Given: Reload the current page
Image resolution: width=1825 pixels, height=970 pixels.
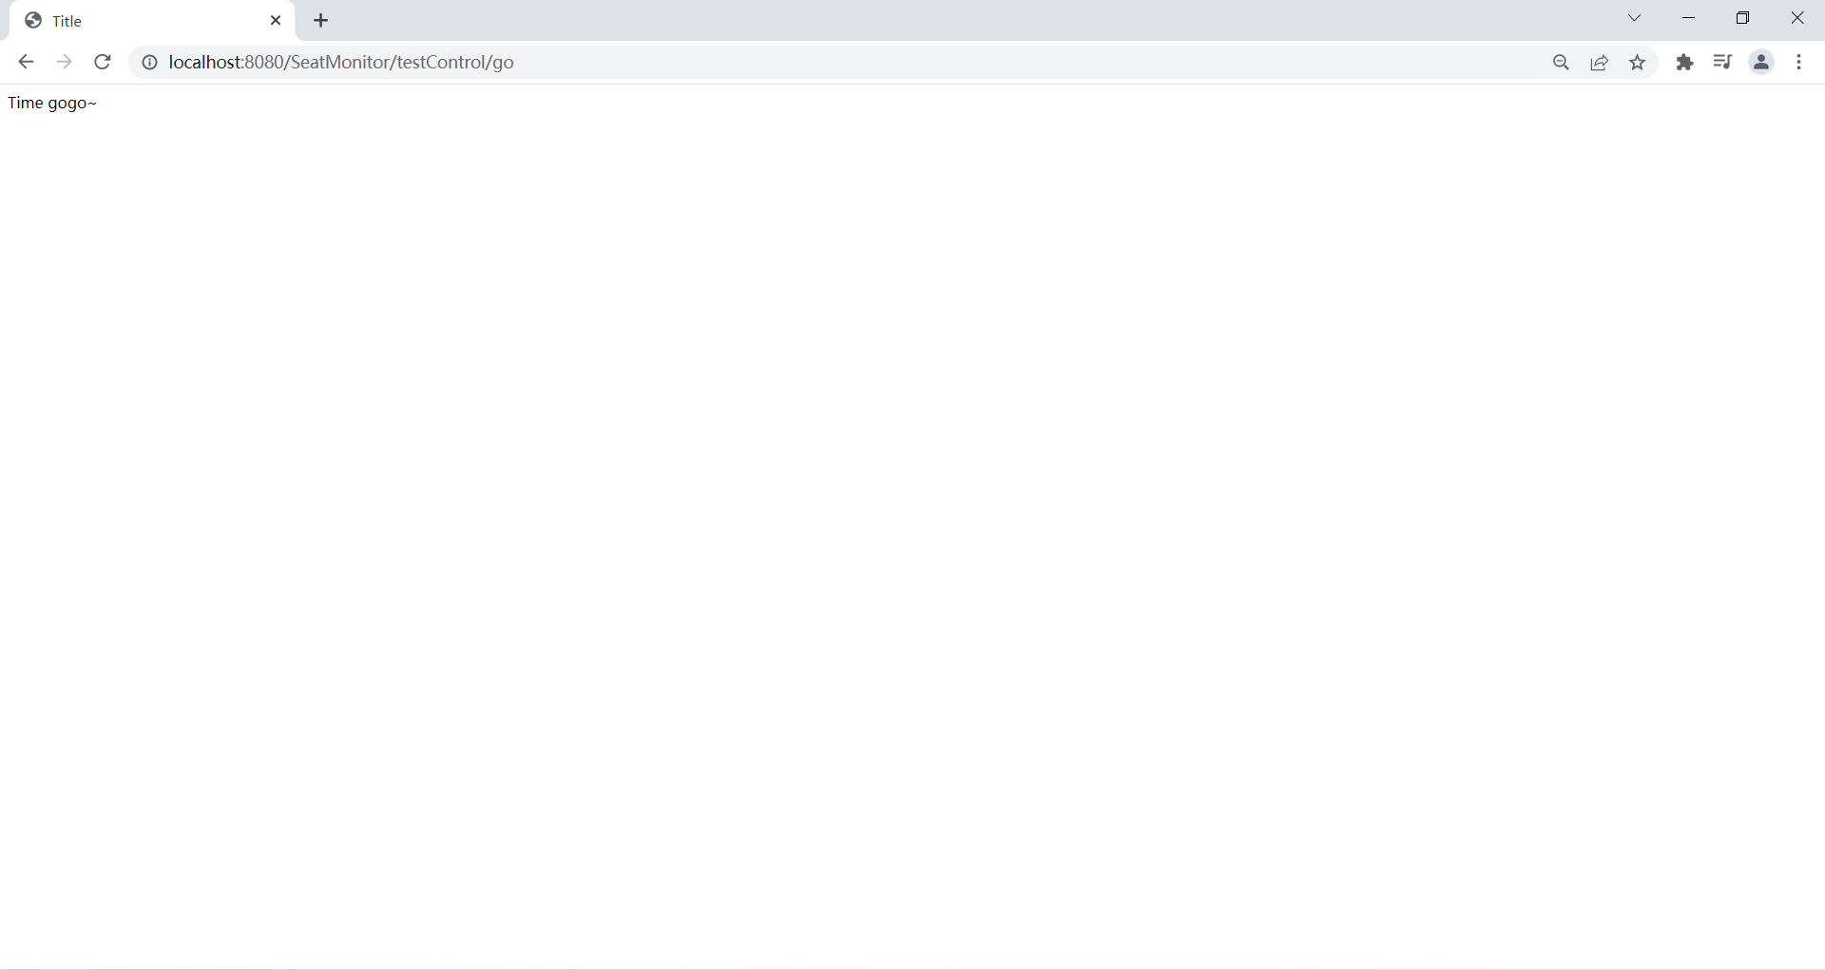Looking at the screenshot, I should (103, 62).
